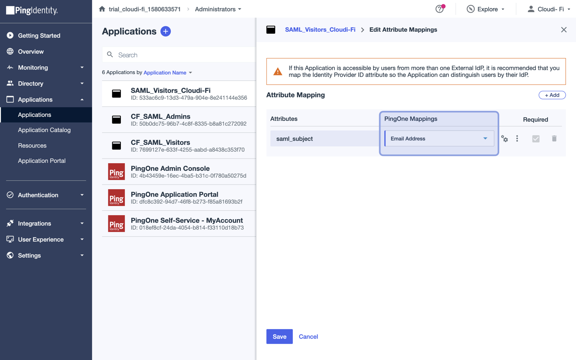This screenshot has height=360, width=576.
Task: Open advanced expression settings with the gears icon
Action: point(504,138)
